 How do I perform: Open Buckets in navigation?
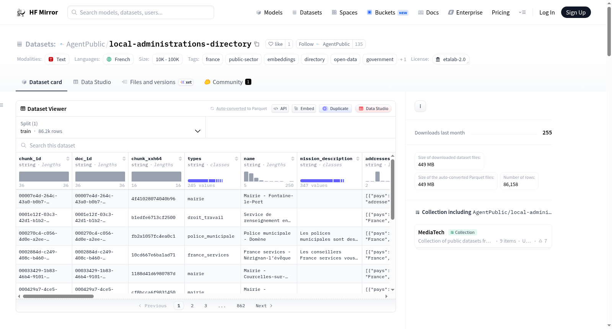tap(387, 13)
